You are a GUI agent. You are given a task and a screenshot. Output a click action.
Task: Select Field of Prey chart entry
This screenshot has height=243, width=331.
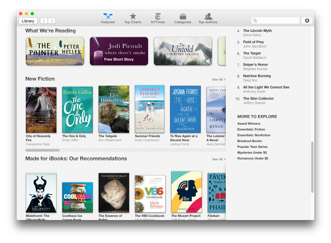click(253, 42)
